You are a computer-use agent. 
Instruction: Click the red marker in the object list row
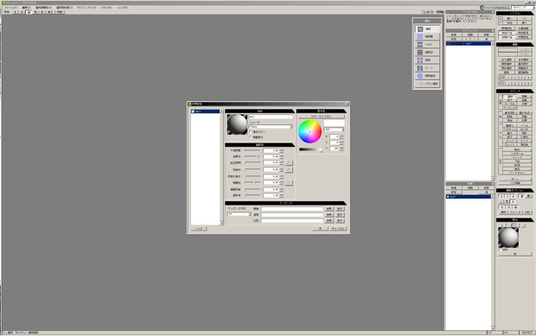click(459, 44)
